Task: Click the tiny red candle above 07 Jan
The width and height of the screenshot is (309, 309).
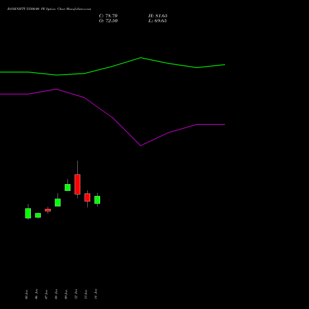Action: (48, 210)
